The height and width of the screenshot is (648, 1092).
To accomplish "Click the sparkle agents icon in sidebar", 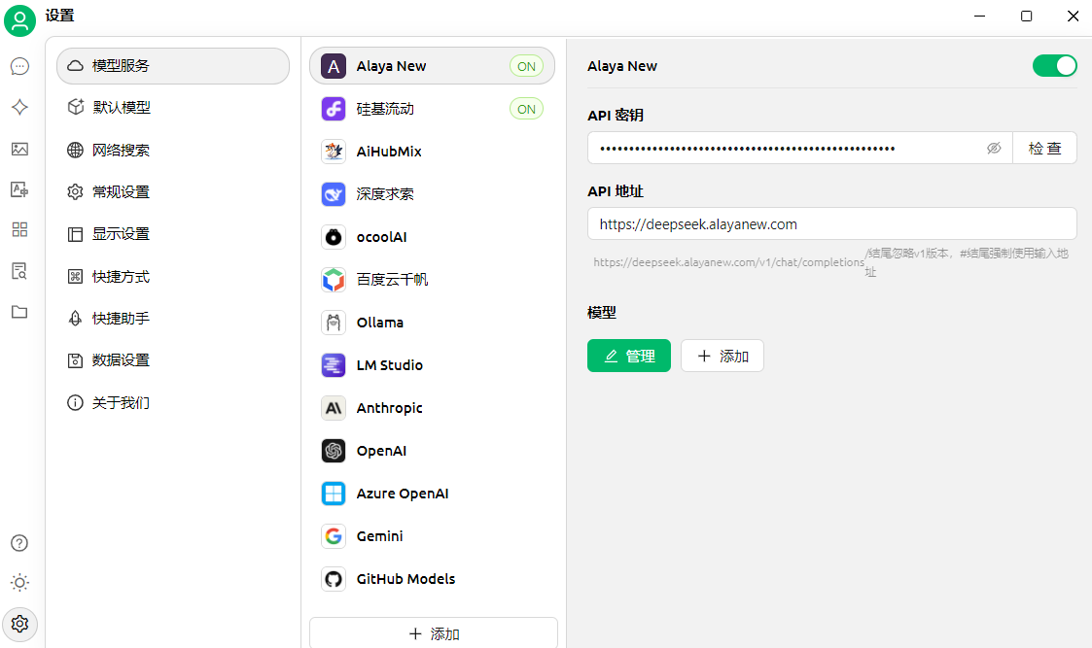I will tap(19, 107).
